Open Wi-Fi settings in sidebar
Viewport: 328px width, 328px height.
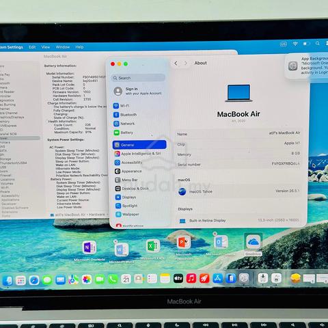click(x=122, y=106)
